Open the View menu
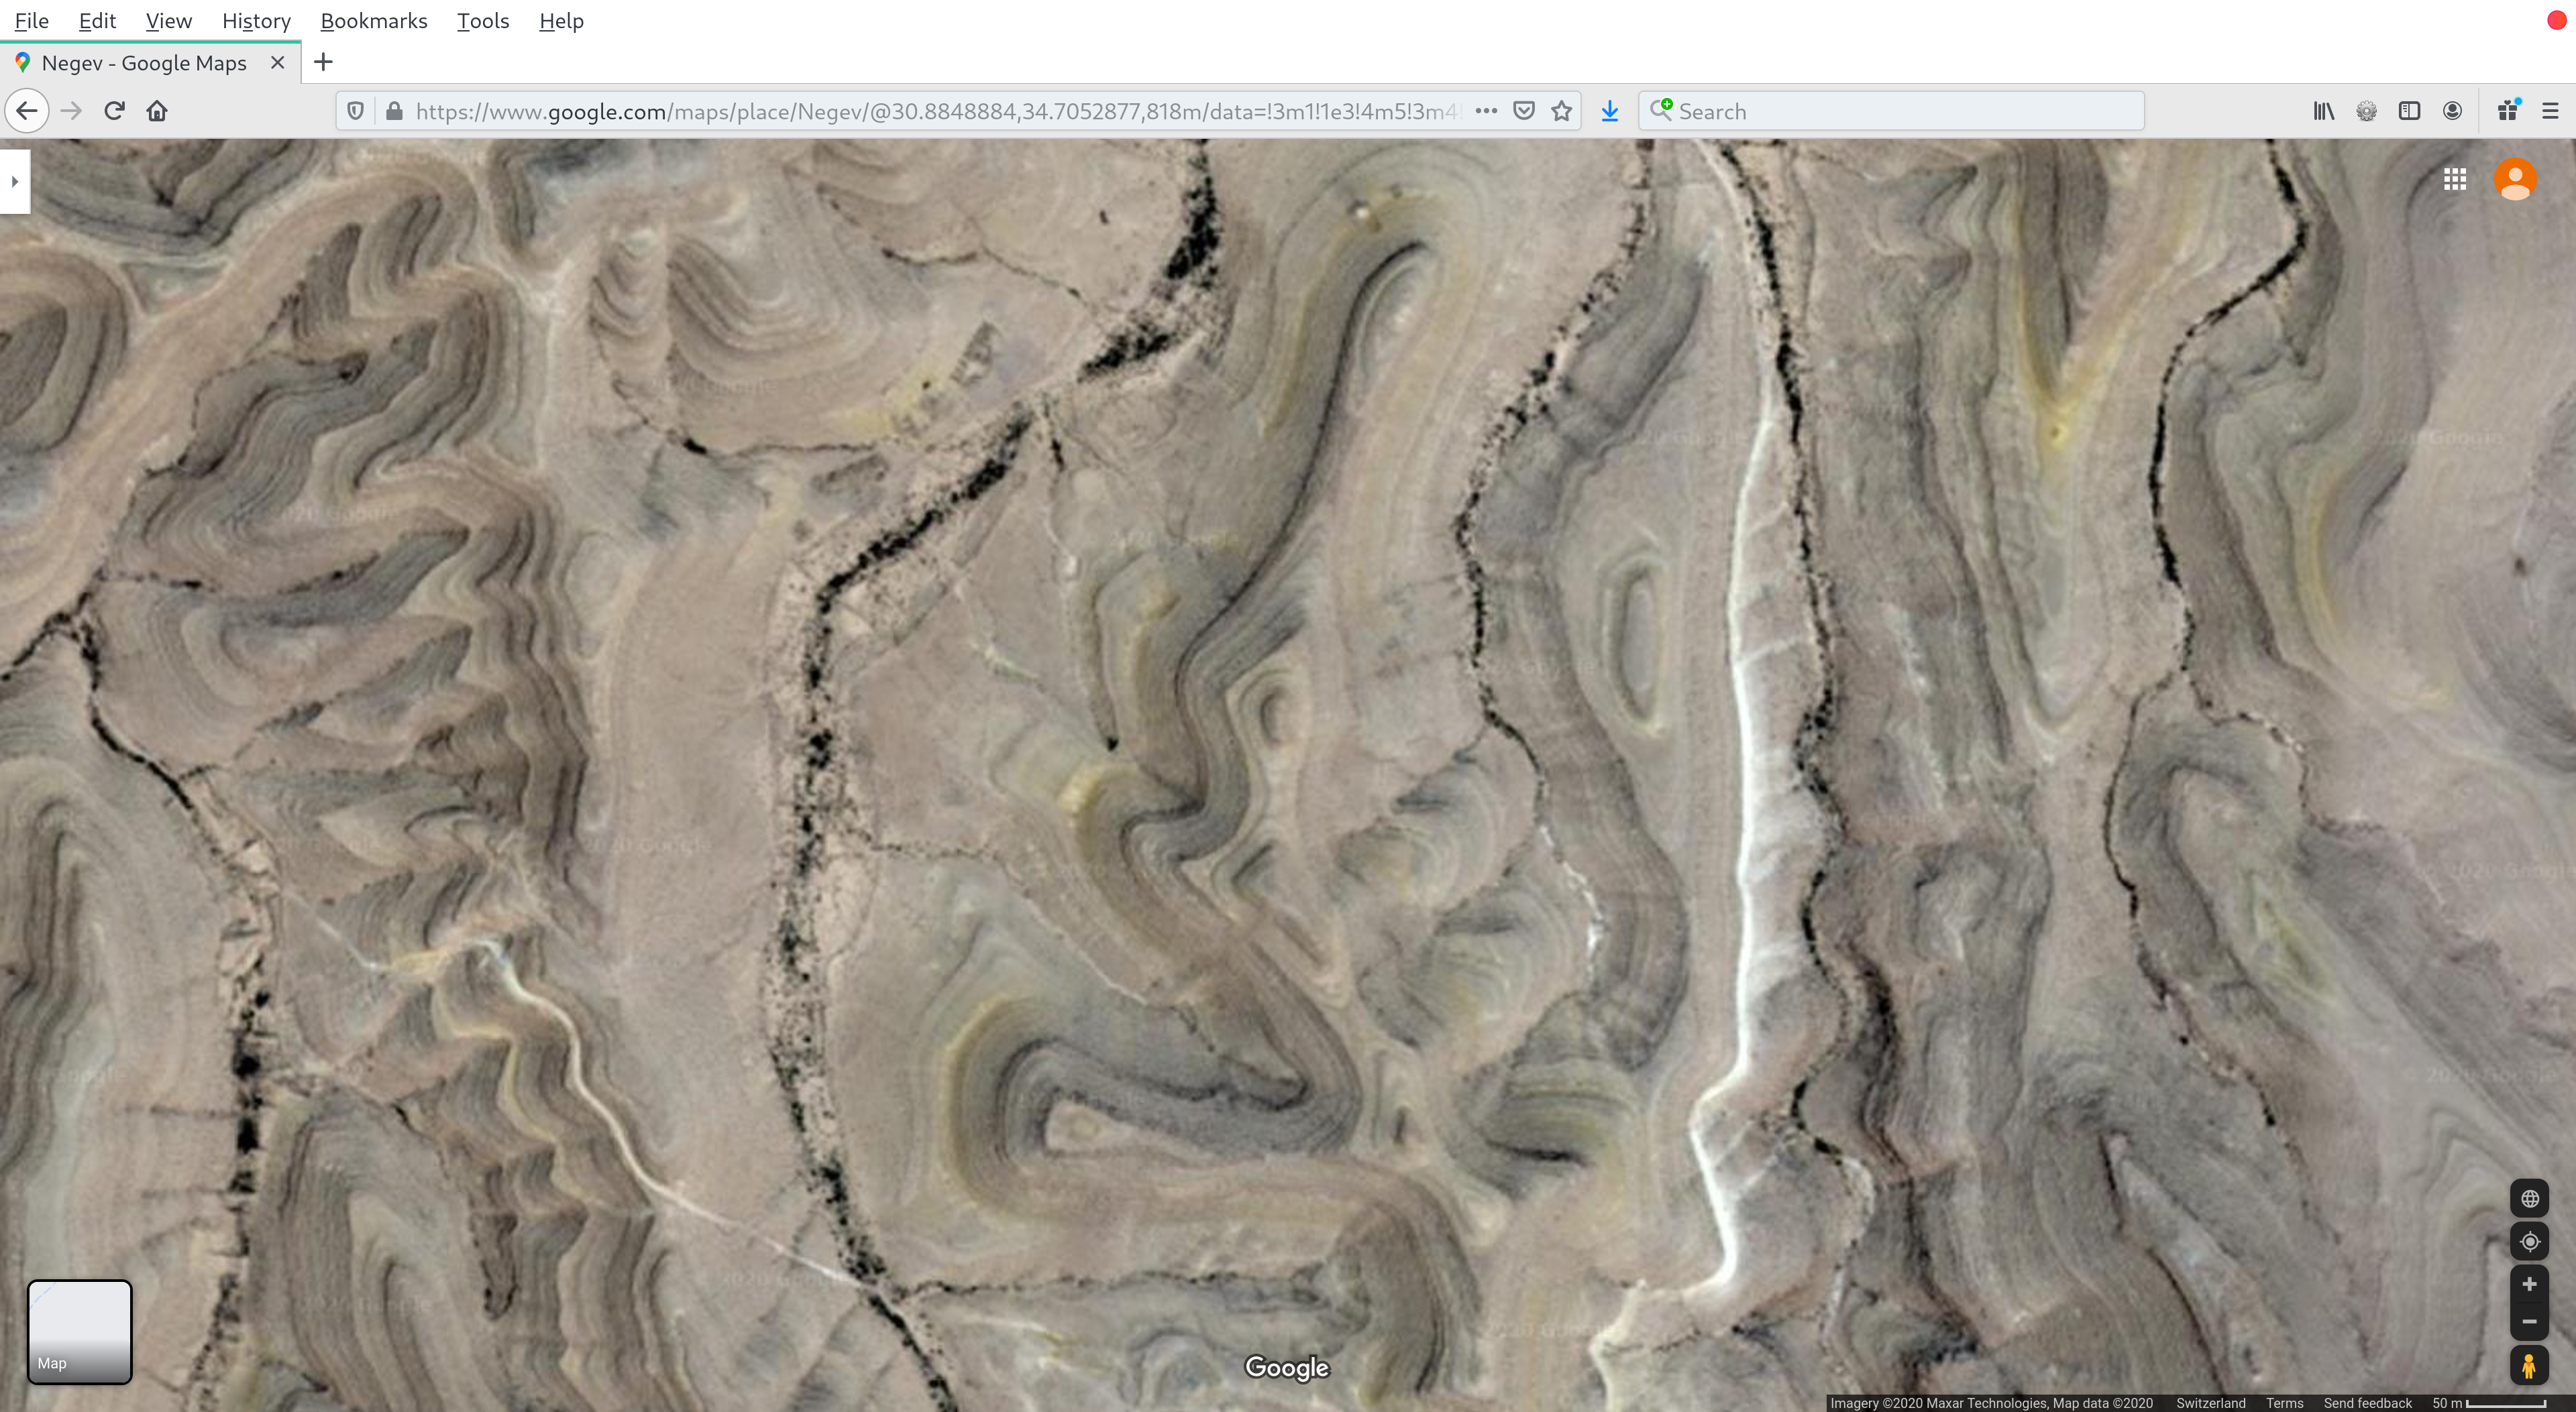Viewport: 2576px width, 1412px height. click(x=168, y=21)
